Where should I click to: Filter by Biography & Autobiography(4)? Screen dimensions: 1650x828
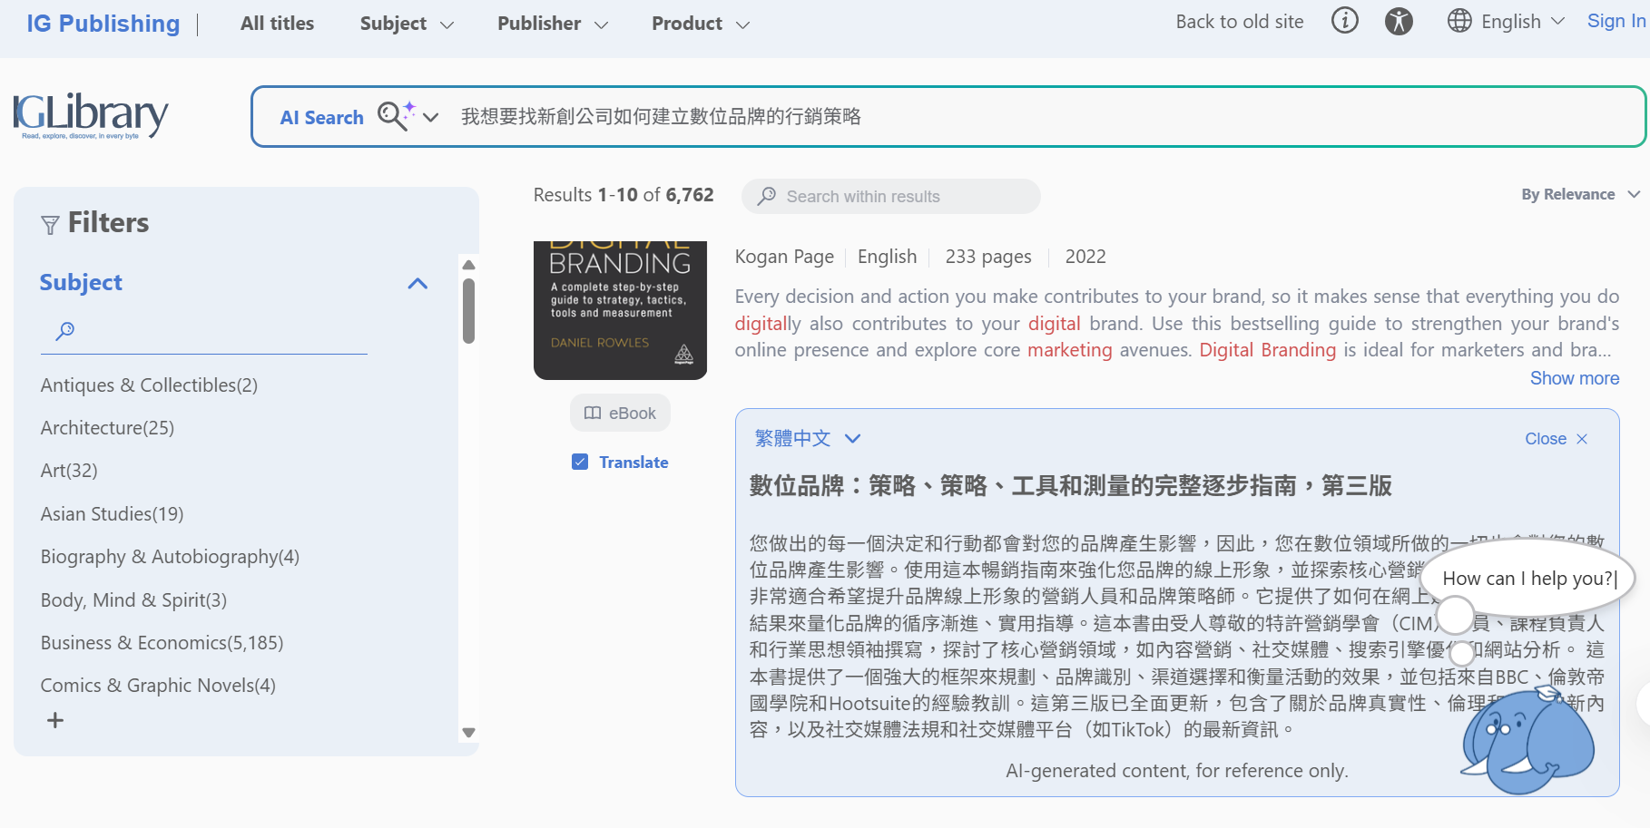[170, 557]
